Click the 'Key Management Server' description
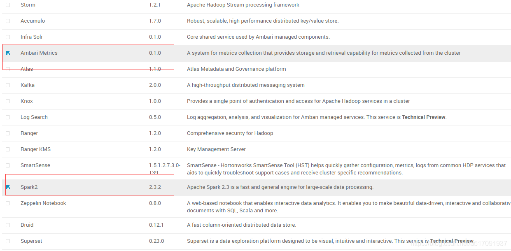Image resolution: width=511 pixels, height=251 pixels. point(217,149)
